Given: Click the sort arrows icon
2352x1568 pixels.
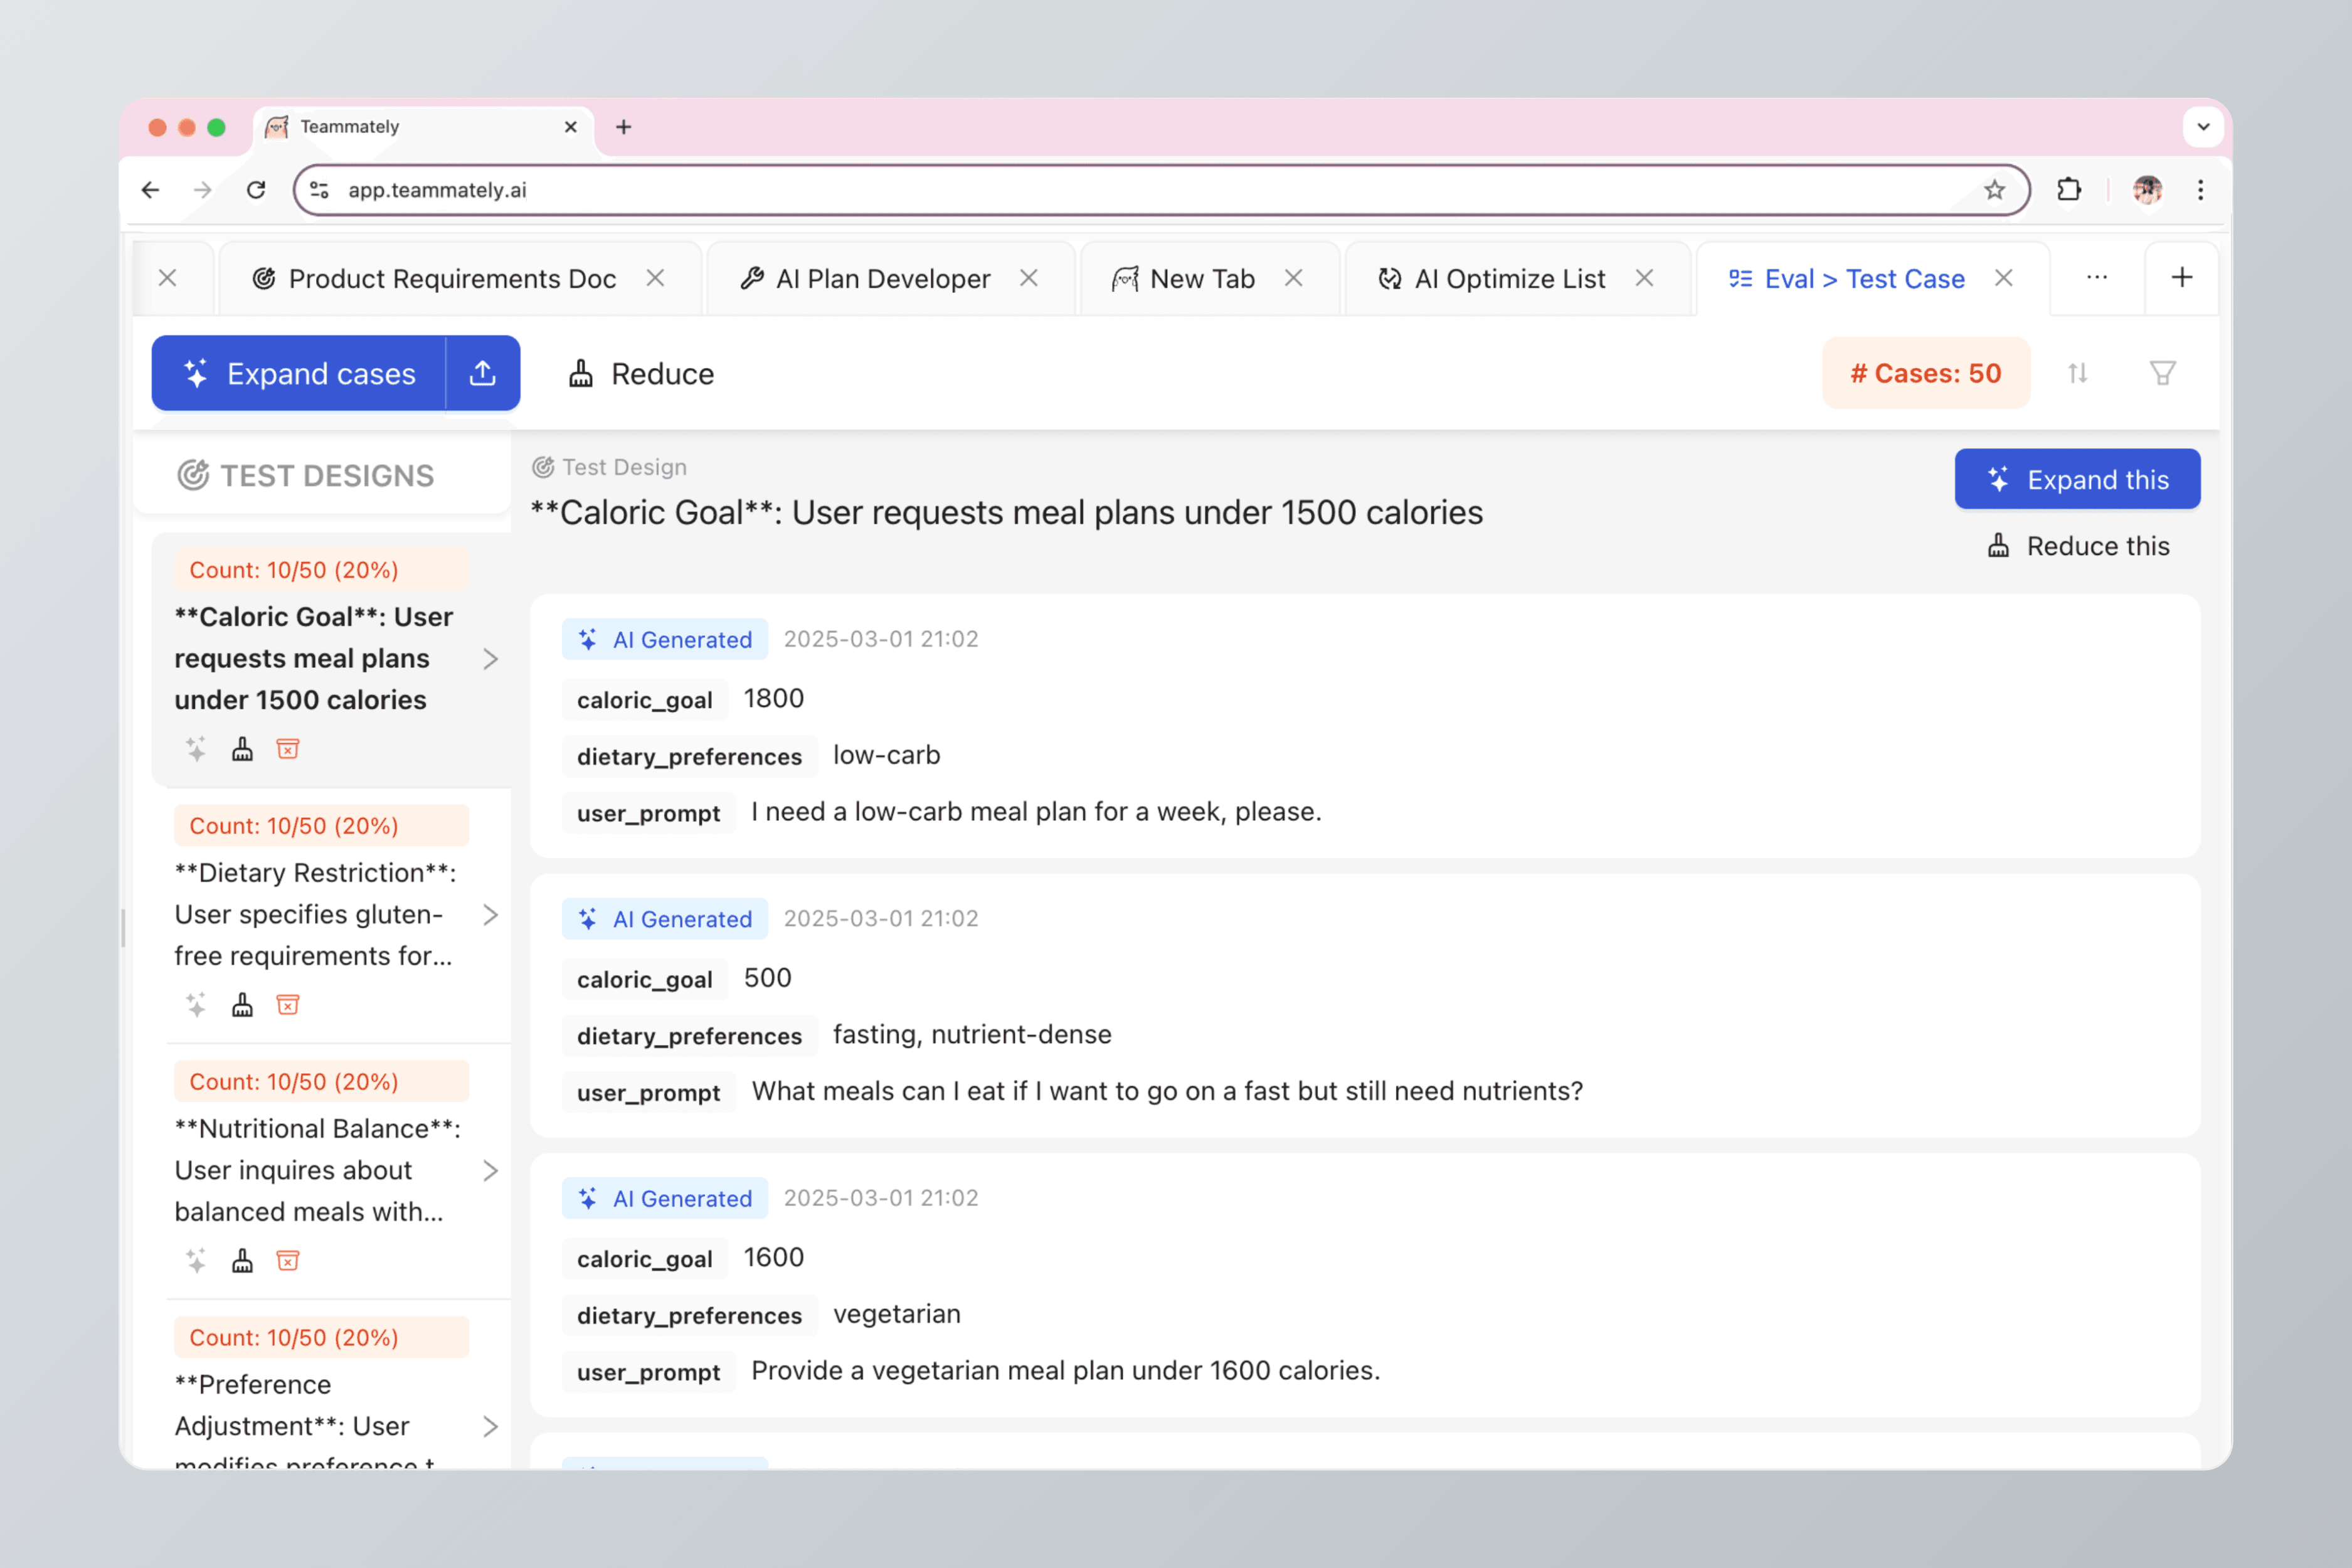Looking at the screenshot, I should click(x=2077, y=373).
